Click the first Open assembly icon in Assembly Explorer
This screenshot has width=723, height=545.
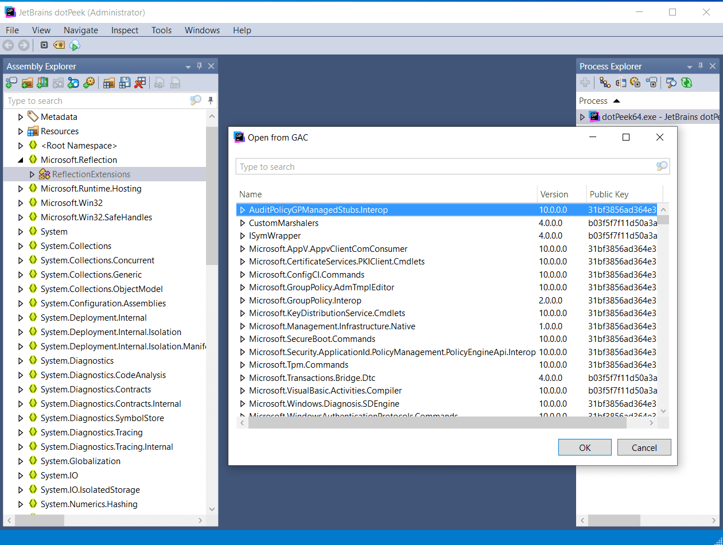11,83
